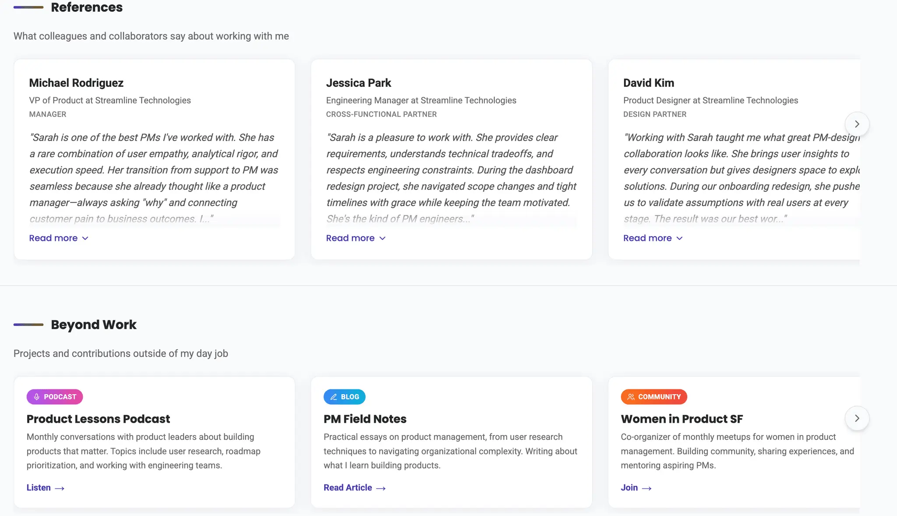This screenshot has width=897, height=516.
Task: Click the BLOG category badge
Action: [x=344, y=397]
